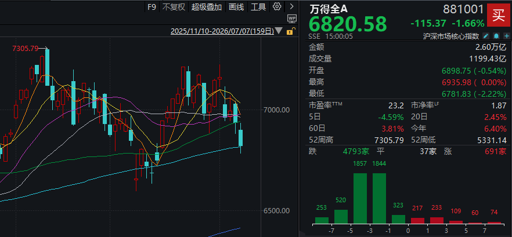The image size is (512, 237).
Task: Click the plus icon to add to watchlist
Action: [x=506, y=36]
